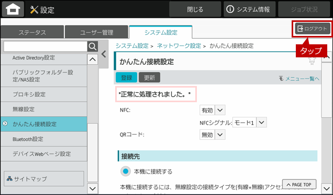Open ジョブ状況 job status
Image resolution: width=333 pixels, height=195 pixels.
coord(304,9)
